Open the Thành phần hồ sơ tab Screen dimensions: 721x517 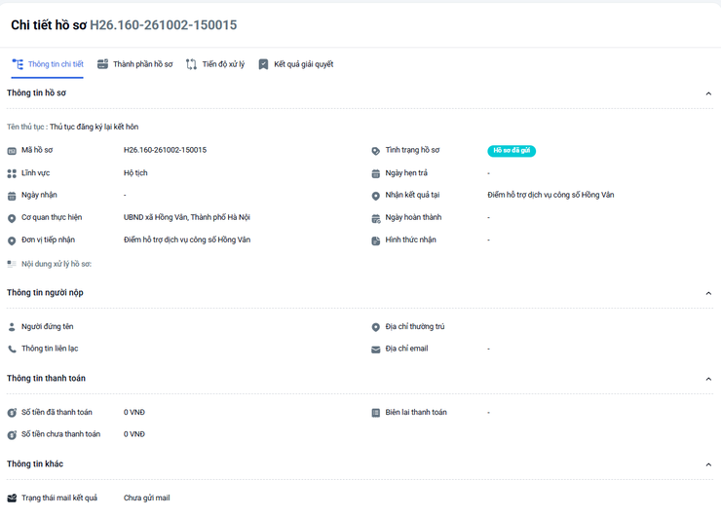click(x=134, y=64)
